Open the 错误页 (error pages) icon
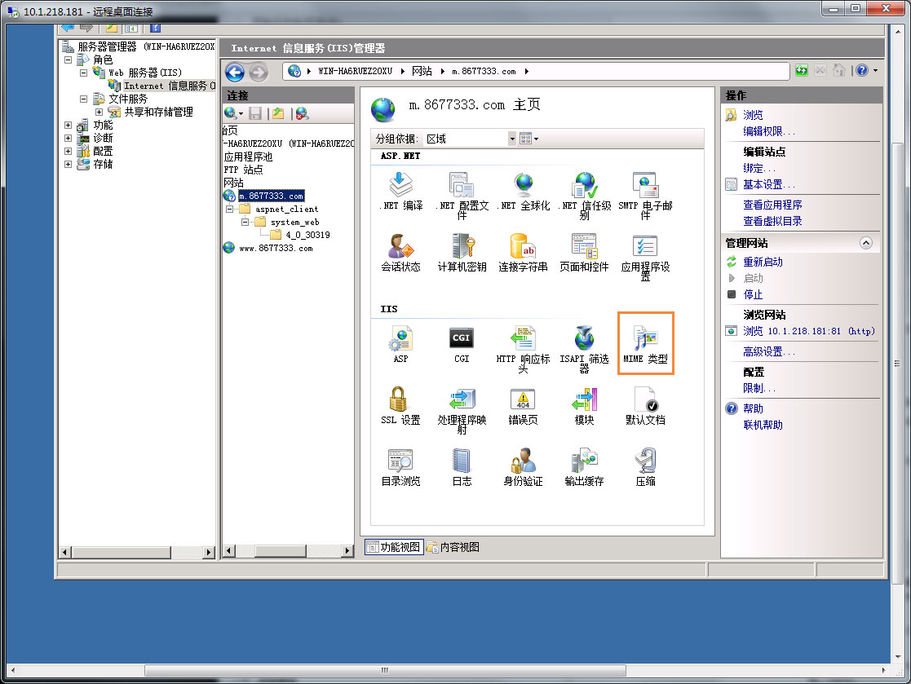 pos(523,399)
